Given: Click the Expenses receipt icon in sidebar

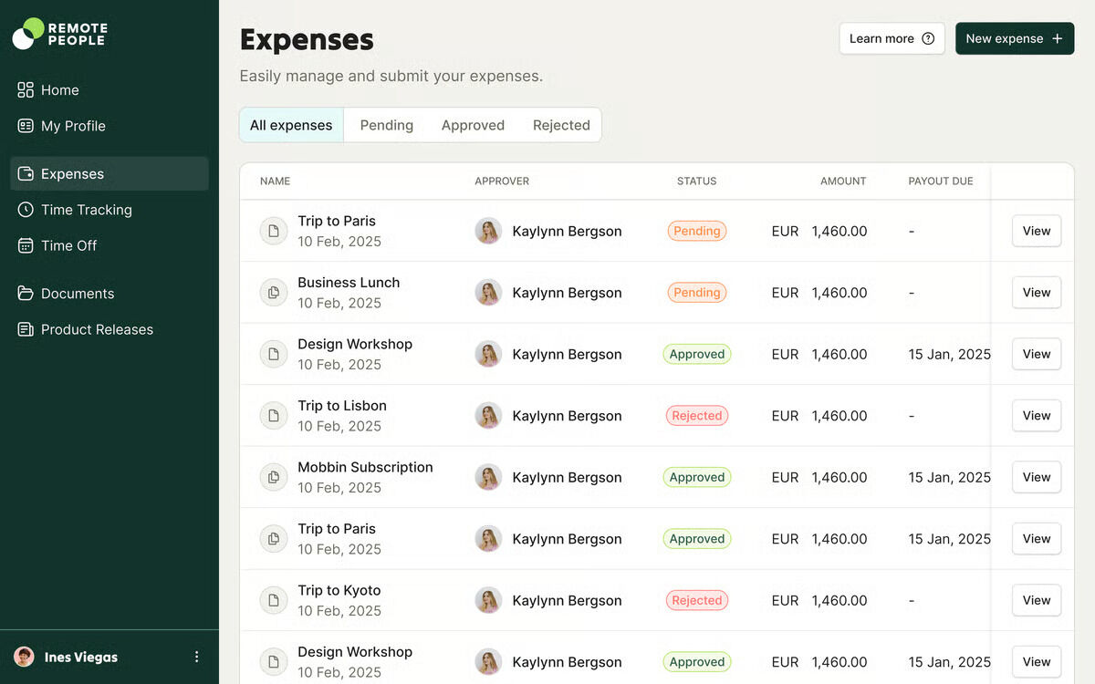Looking at the screenshot, I should tap(25, 173).
